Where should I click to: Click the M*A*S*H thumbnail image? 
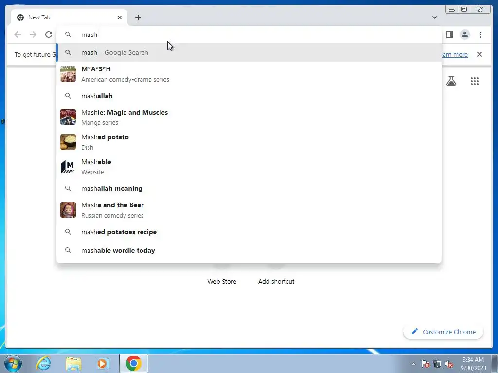68,74
